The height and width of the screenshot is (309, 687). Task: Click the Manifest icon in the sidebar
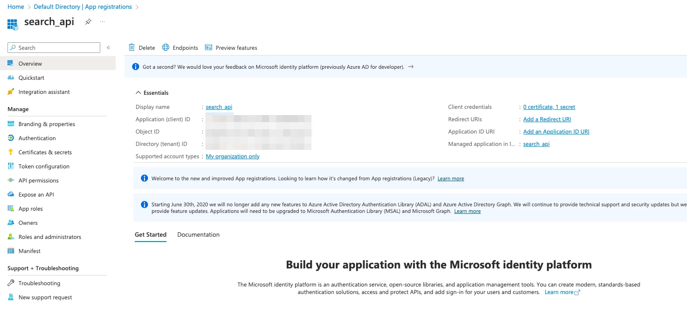11,251
